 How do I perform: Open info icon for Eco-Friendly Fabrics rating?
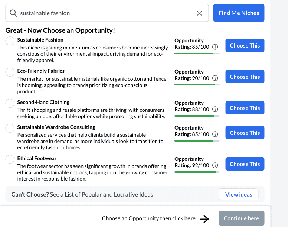215,78
